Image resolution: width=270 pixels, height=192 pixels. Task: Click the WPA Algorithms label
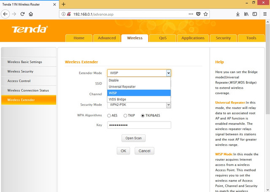click(x=89, y=115)
